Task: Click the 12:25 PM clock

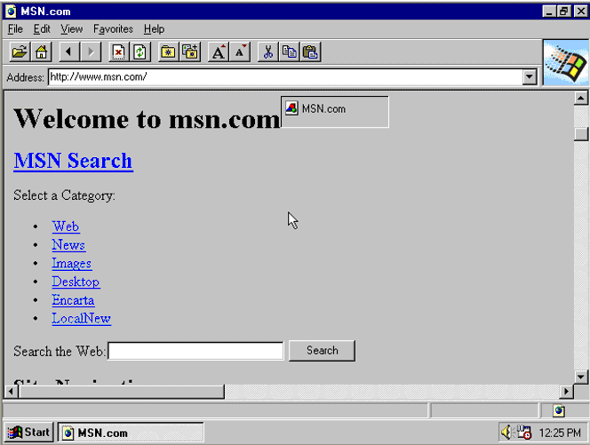Action: pos(560,433)
